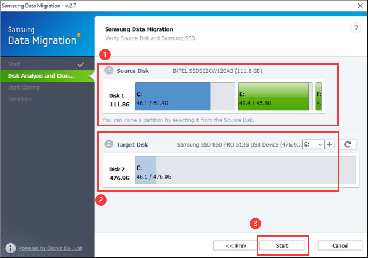Click the info icon beside Powered by Clonix
This screenshot has width=368, height=258.
tap(10, 248)
